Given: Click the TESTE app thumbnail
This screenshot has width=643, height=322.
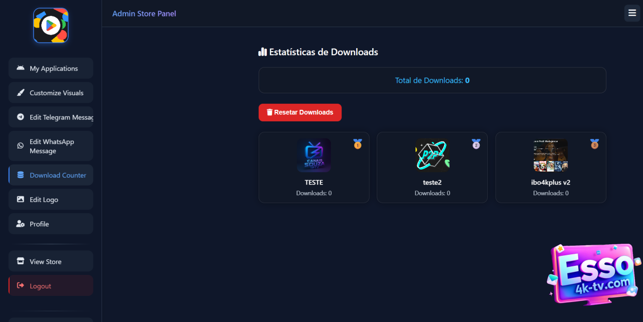Looking at the screenshot, I should point(314,155).
